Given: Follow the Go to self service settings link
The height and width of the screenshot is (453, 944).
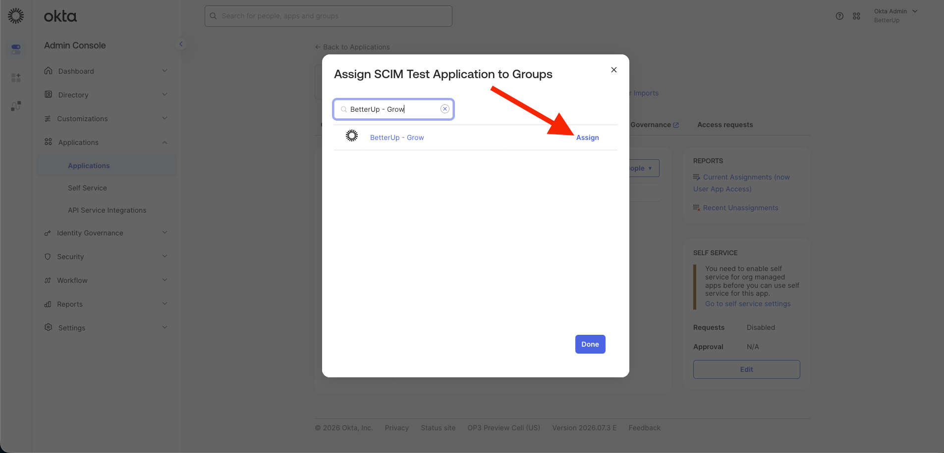Looking at the screenshot, I should [748, 304].
